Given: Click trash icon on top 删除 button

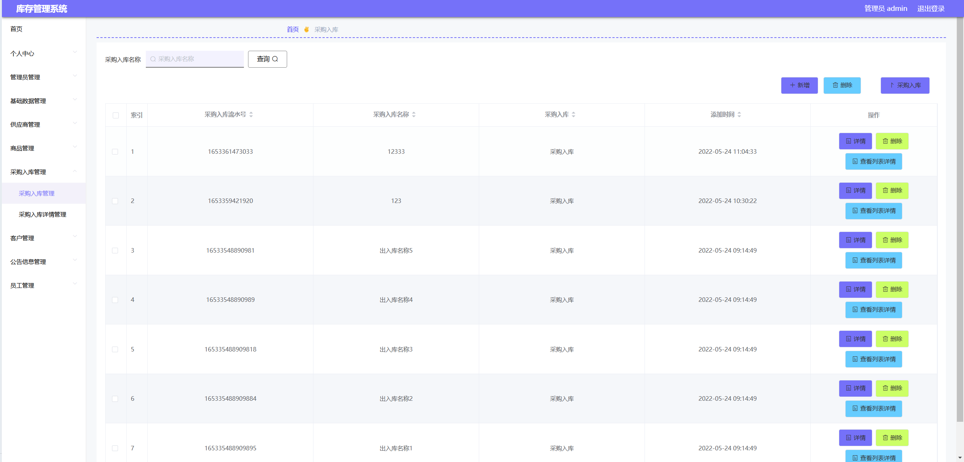Looking at the screenshot, I should tap(835, 85).
